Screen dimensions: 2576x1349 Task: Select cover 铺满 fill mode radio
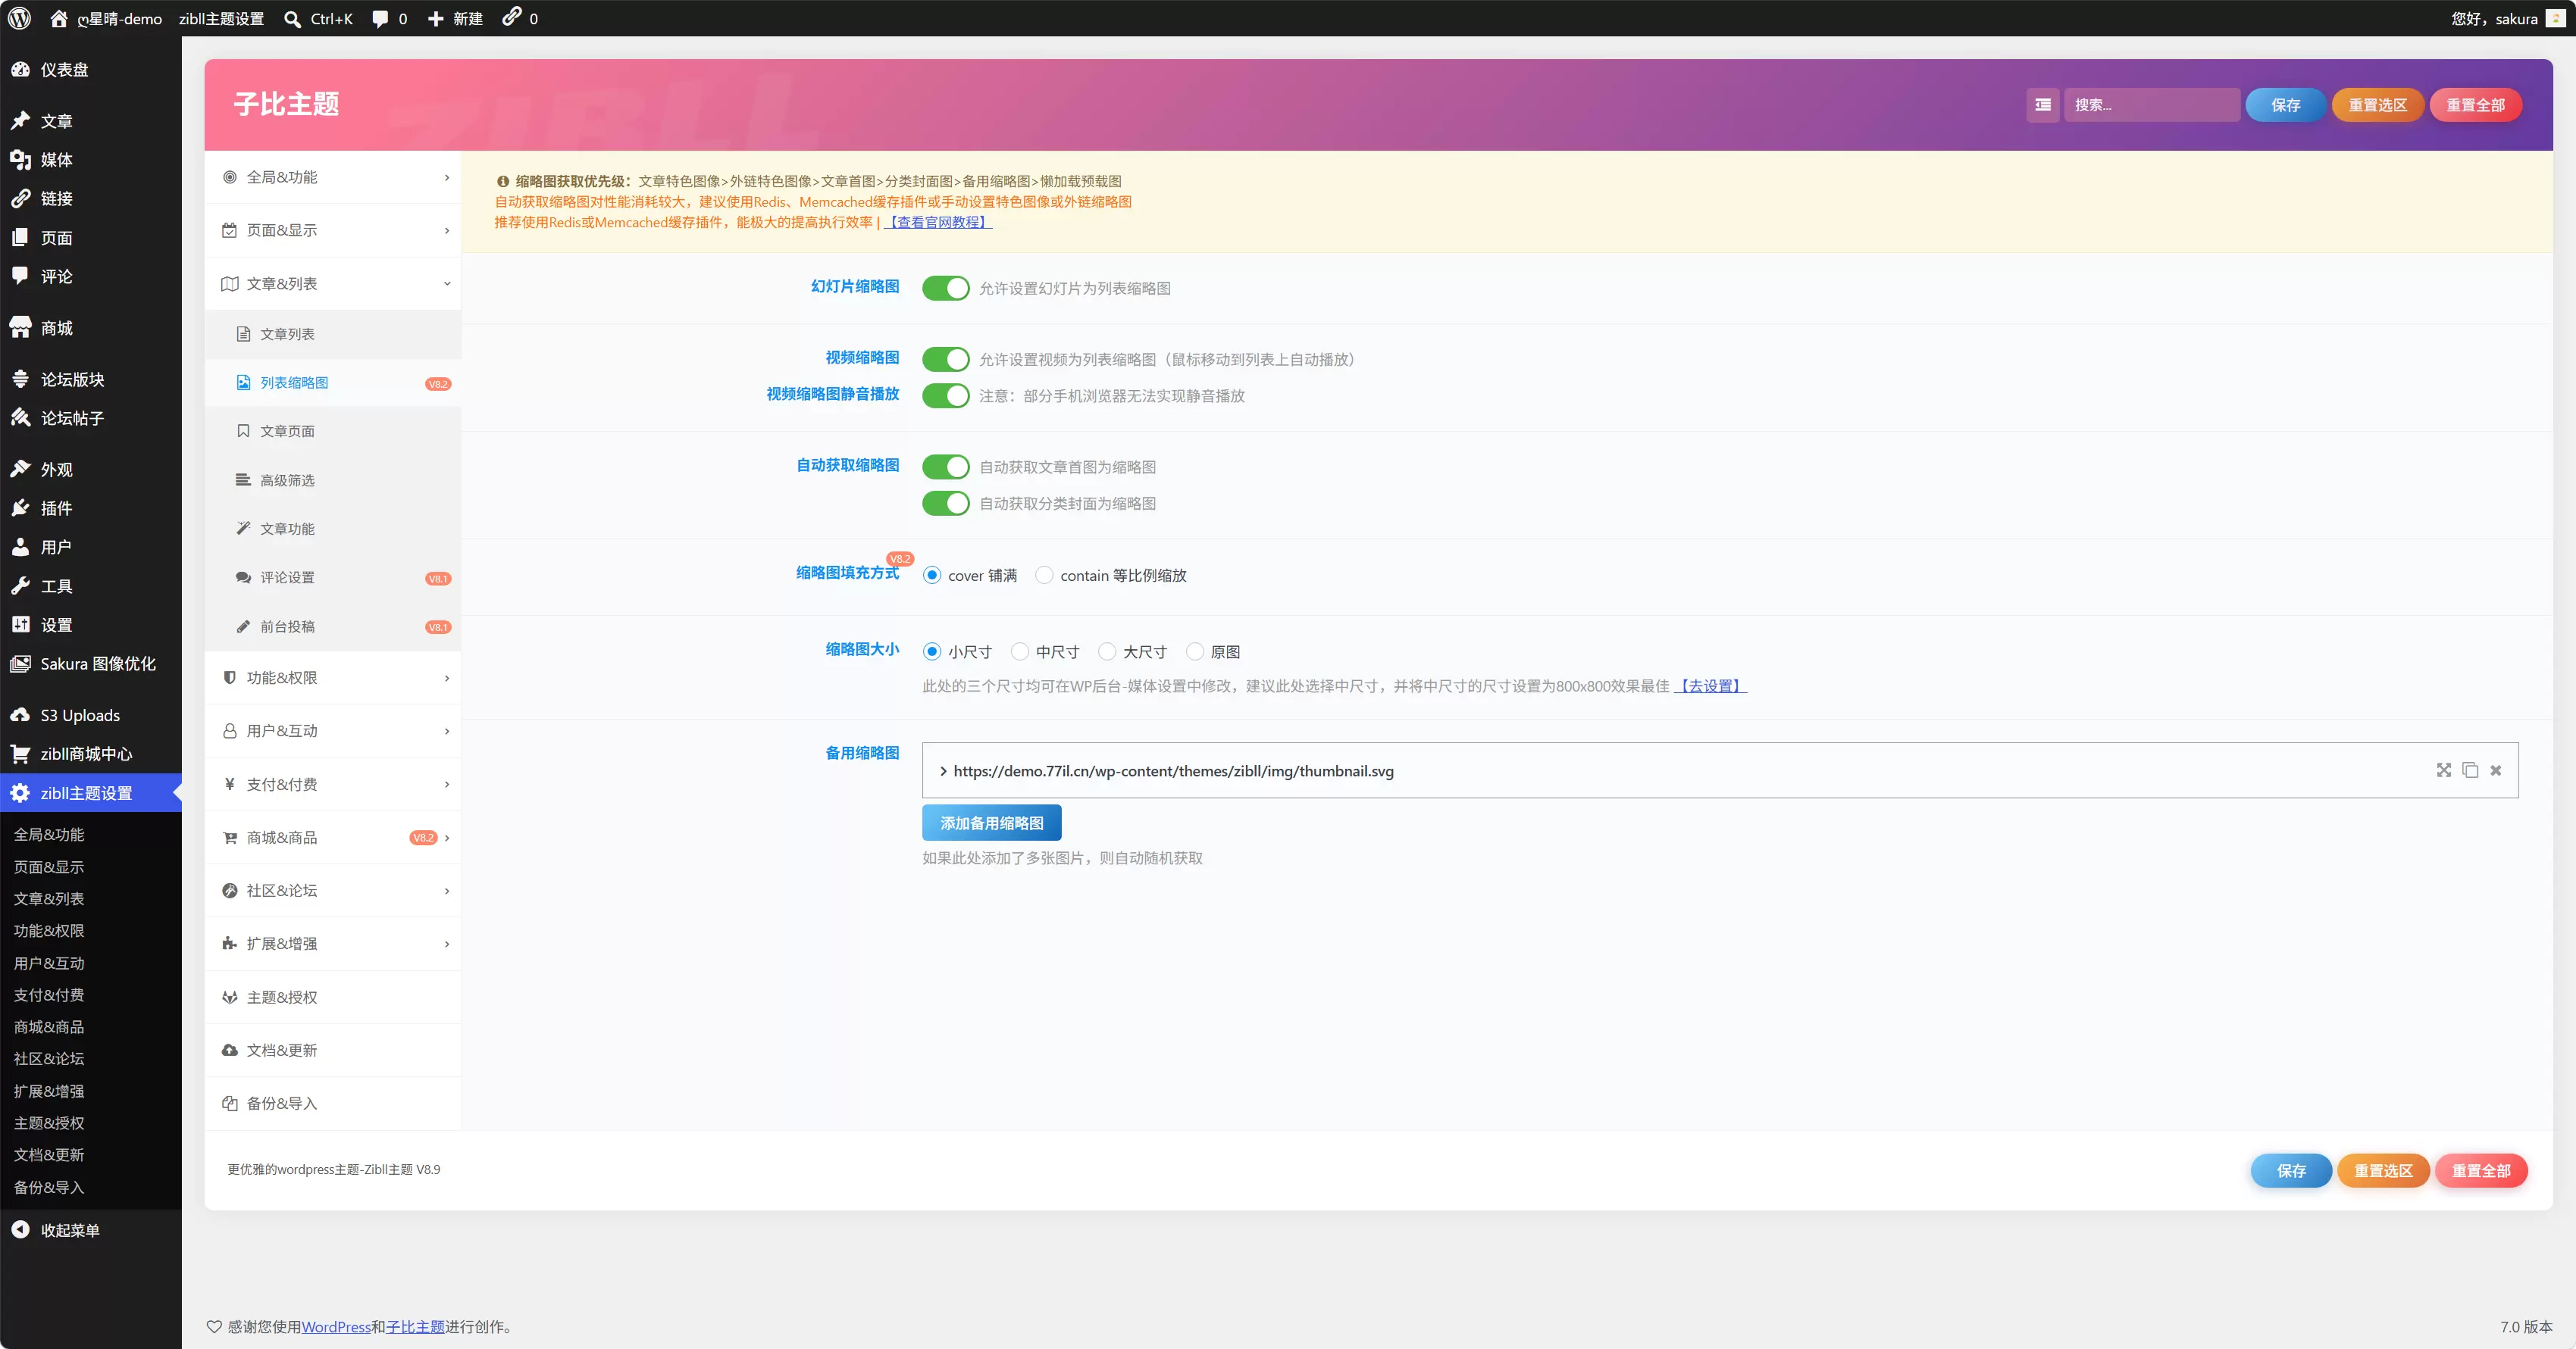[932, 576]
